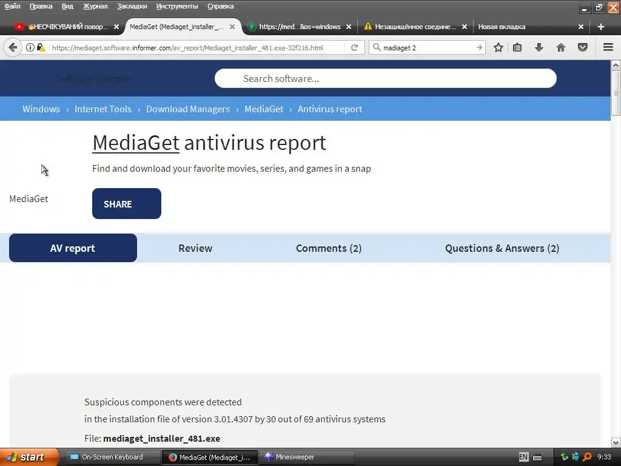Switch to Minesweeper in taskbar
Screen dimensions: 621x466
tap(306, 457)
